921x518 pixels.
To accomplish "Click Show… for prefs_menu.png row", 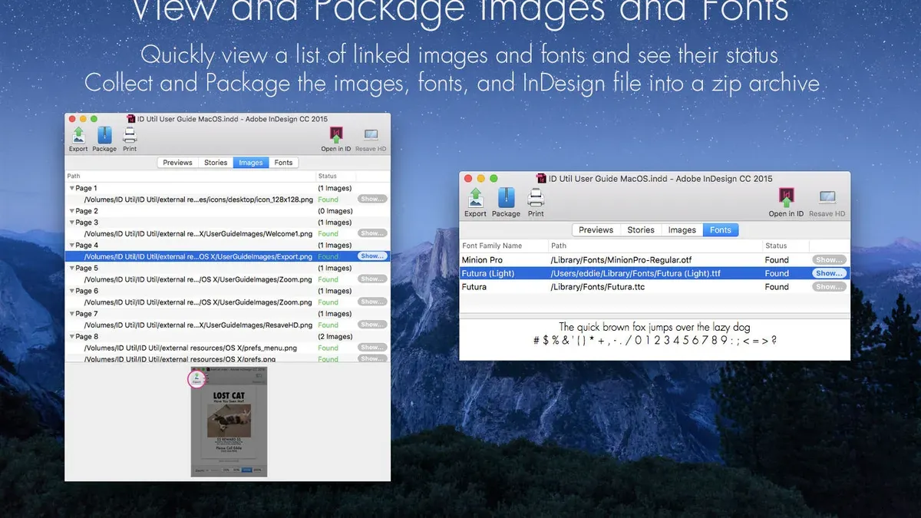I will click(x=372, y=348).
